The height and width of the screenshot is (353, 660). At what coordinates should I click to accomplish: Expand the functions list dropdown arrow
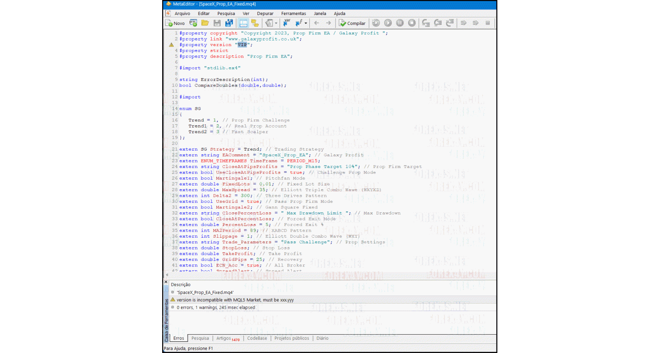pyautogui.click(x=306, y=23)
